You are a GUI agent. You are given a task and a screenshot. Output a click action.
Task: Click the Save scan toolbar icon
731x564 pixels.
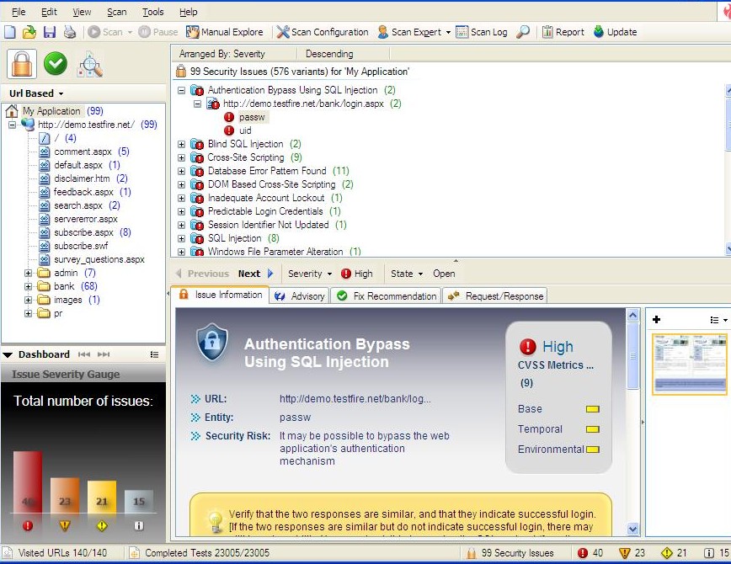click(x=49, y=32)
